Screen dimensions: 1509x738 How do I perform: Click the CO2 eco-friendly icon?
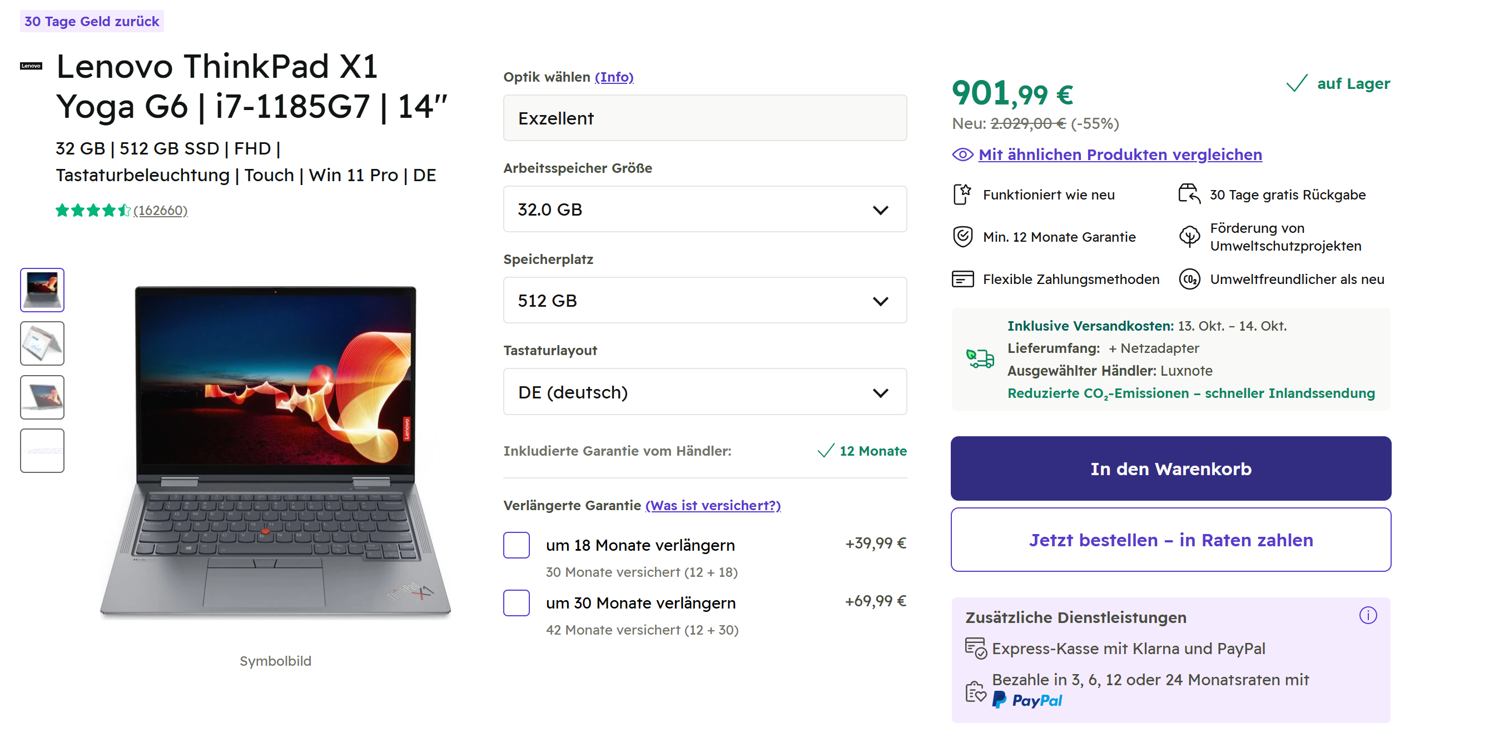coord(1189,280)
